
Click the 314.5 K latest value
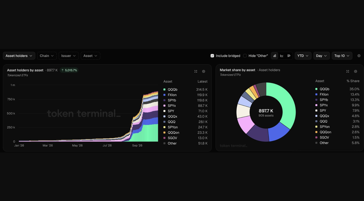pos(202,89)
